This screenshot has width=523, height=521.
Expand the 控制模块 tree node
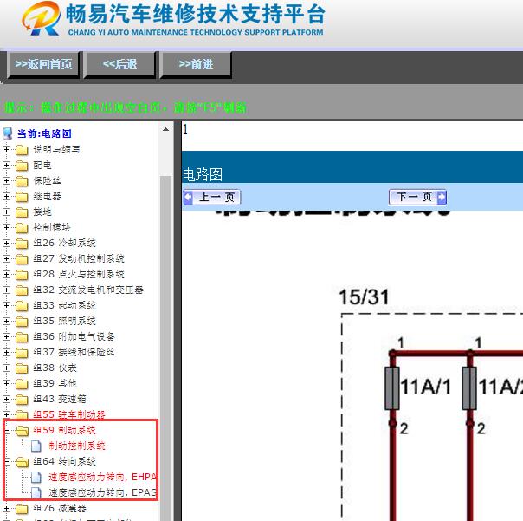point(6,227)
